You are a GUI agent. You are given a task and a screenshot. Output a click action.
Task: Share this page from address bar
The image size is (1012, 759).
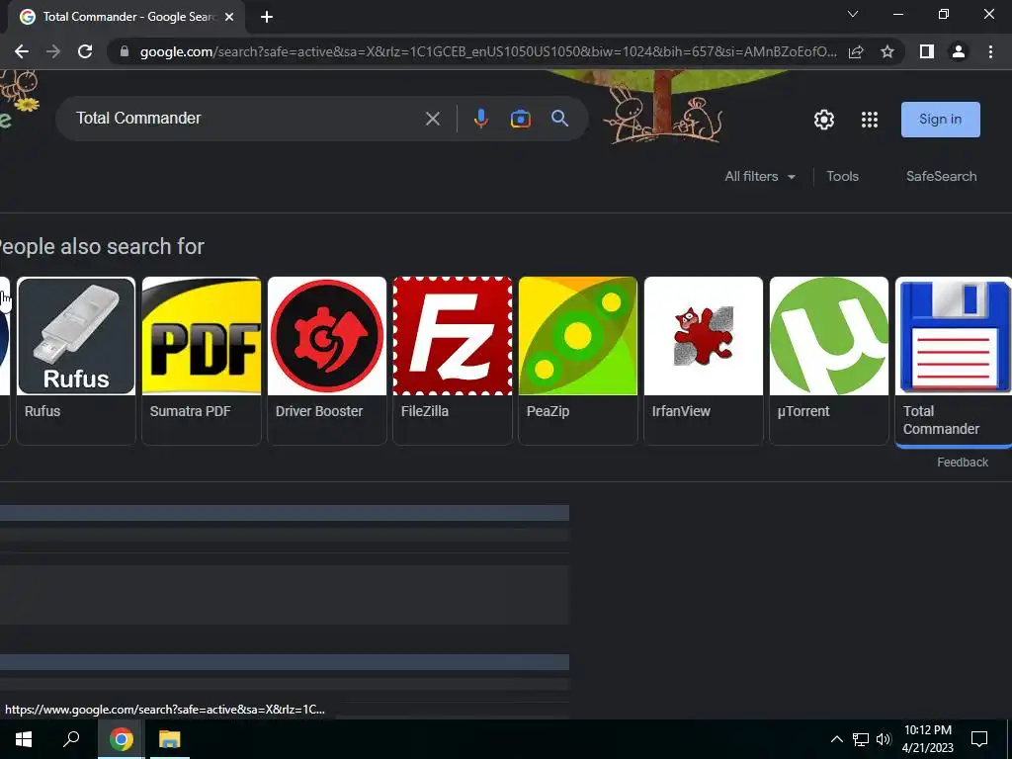856,51
